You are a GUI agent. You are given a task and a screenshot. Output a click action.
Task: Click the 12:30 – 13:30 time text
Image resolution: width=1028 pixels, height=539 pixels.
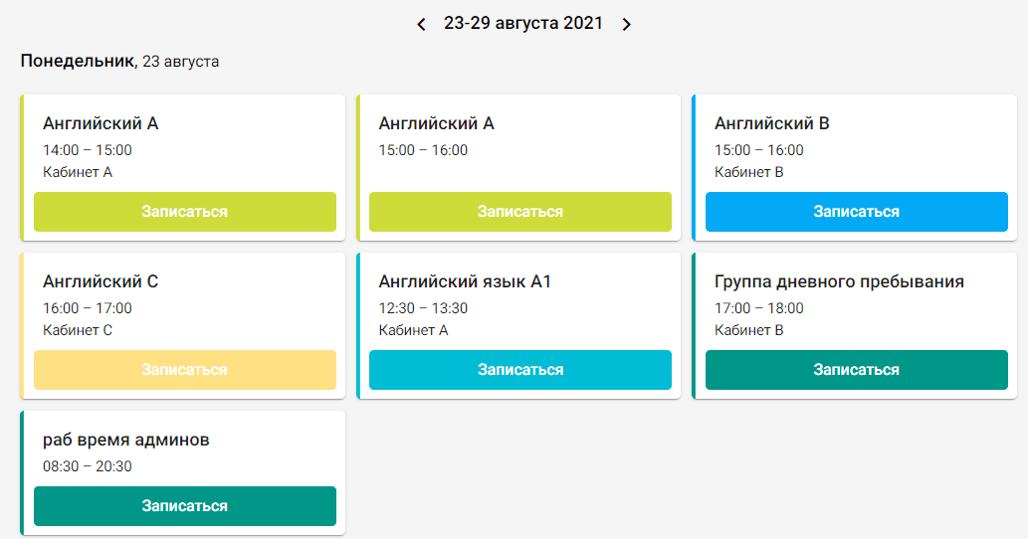pos(423,308)
